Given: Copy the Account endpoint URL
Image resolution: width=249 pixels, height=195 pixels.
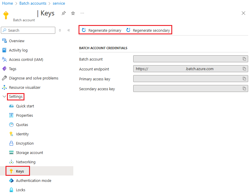Looking at the screenshot, I should point(244,69).
